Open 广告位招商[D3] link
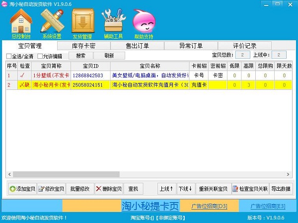The width and height of the screenshot is (298, 223). pos(209,206)
